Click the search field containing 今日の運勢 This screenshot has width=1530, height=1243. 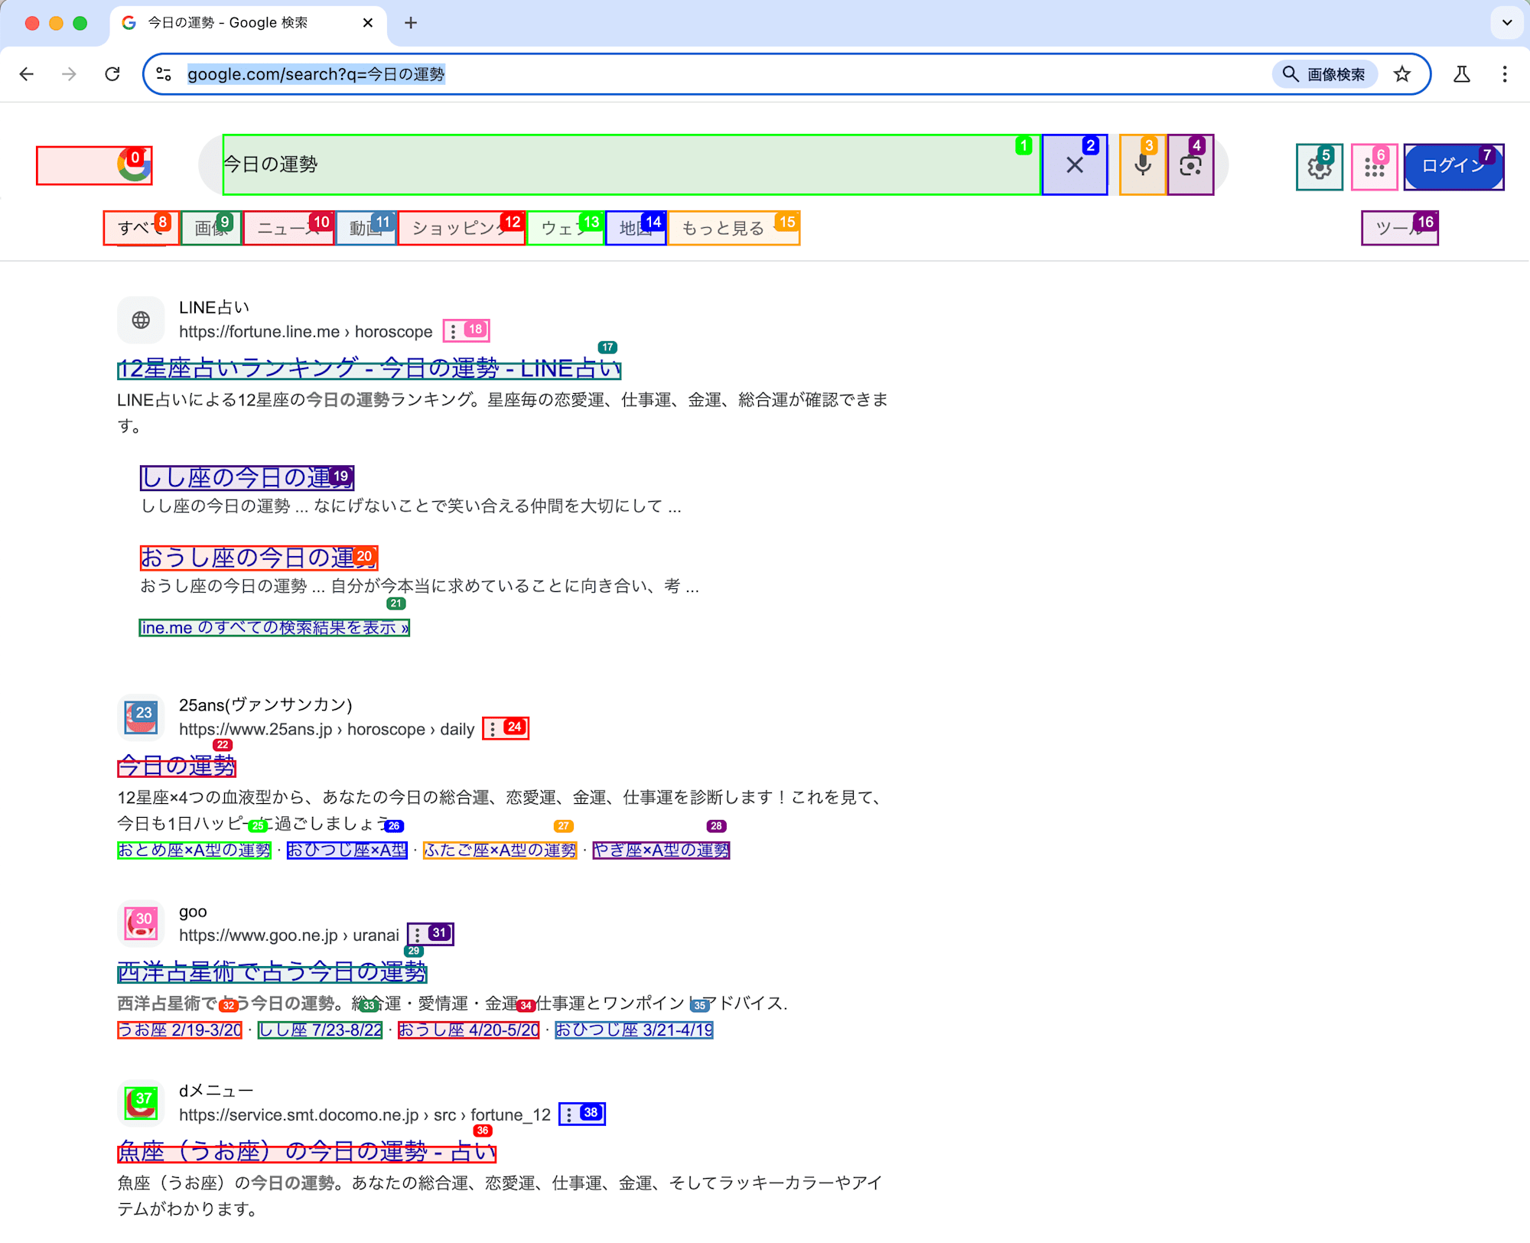(x=631, y=164)
